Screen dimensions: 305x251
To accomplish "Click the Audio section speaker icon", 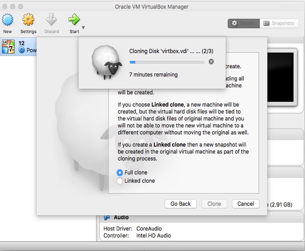I will 107,218.
